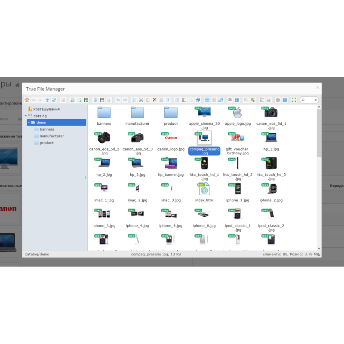344x344 pixels.
Task: Switch to list view mode
Action: (262, 100)
